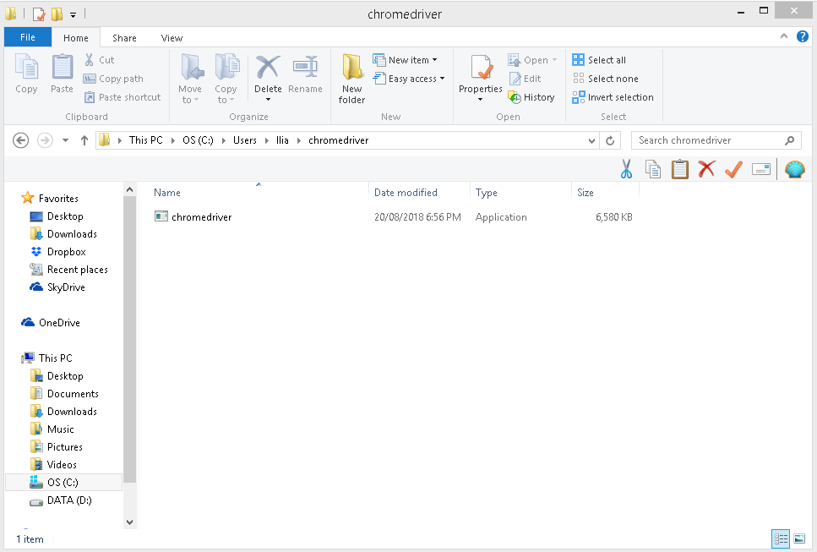Click the Copy documents icon on the toolbar

[x=653, y=169]
